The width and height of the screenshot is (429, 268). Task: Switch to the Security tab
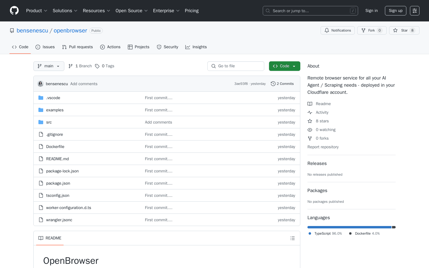pyautogui.click(x=167, y=47)
